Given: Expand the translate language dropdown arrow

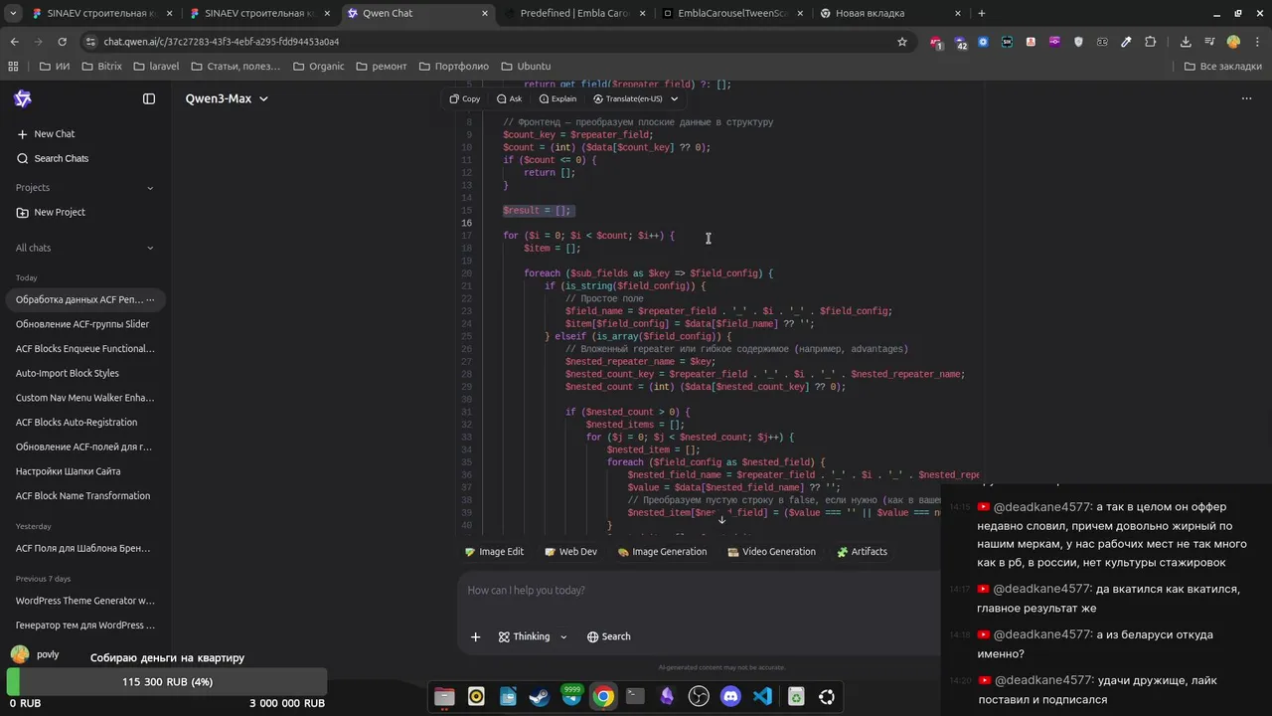Looking at the screenshot, I should click(x=675, y=98).
